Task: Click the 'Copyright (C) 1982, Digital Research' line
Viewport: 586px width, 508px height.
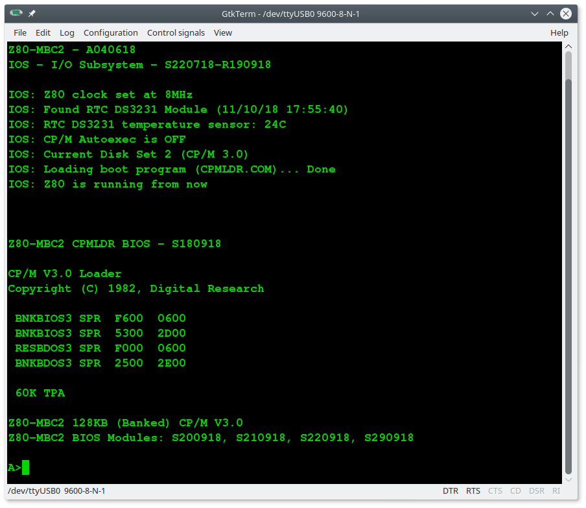Action: click(136, 289)
